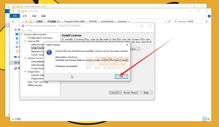Open OneDrive cloud icon in sidebar
Image resolution: width=219 pixels, height=127 pixels.
(16, 57)
